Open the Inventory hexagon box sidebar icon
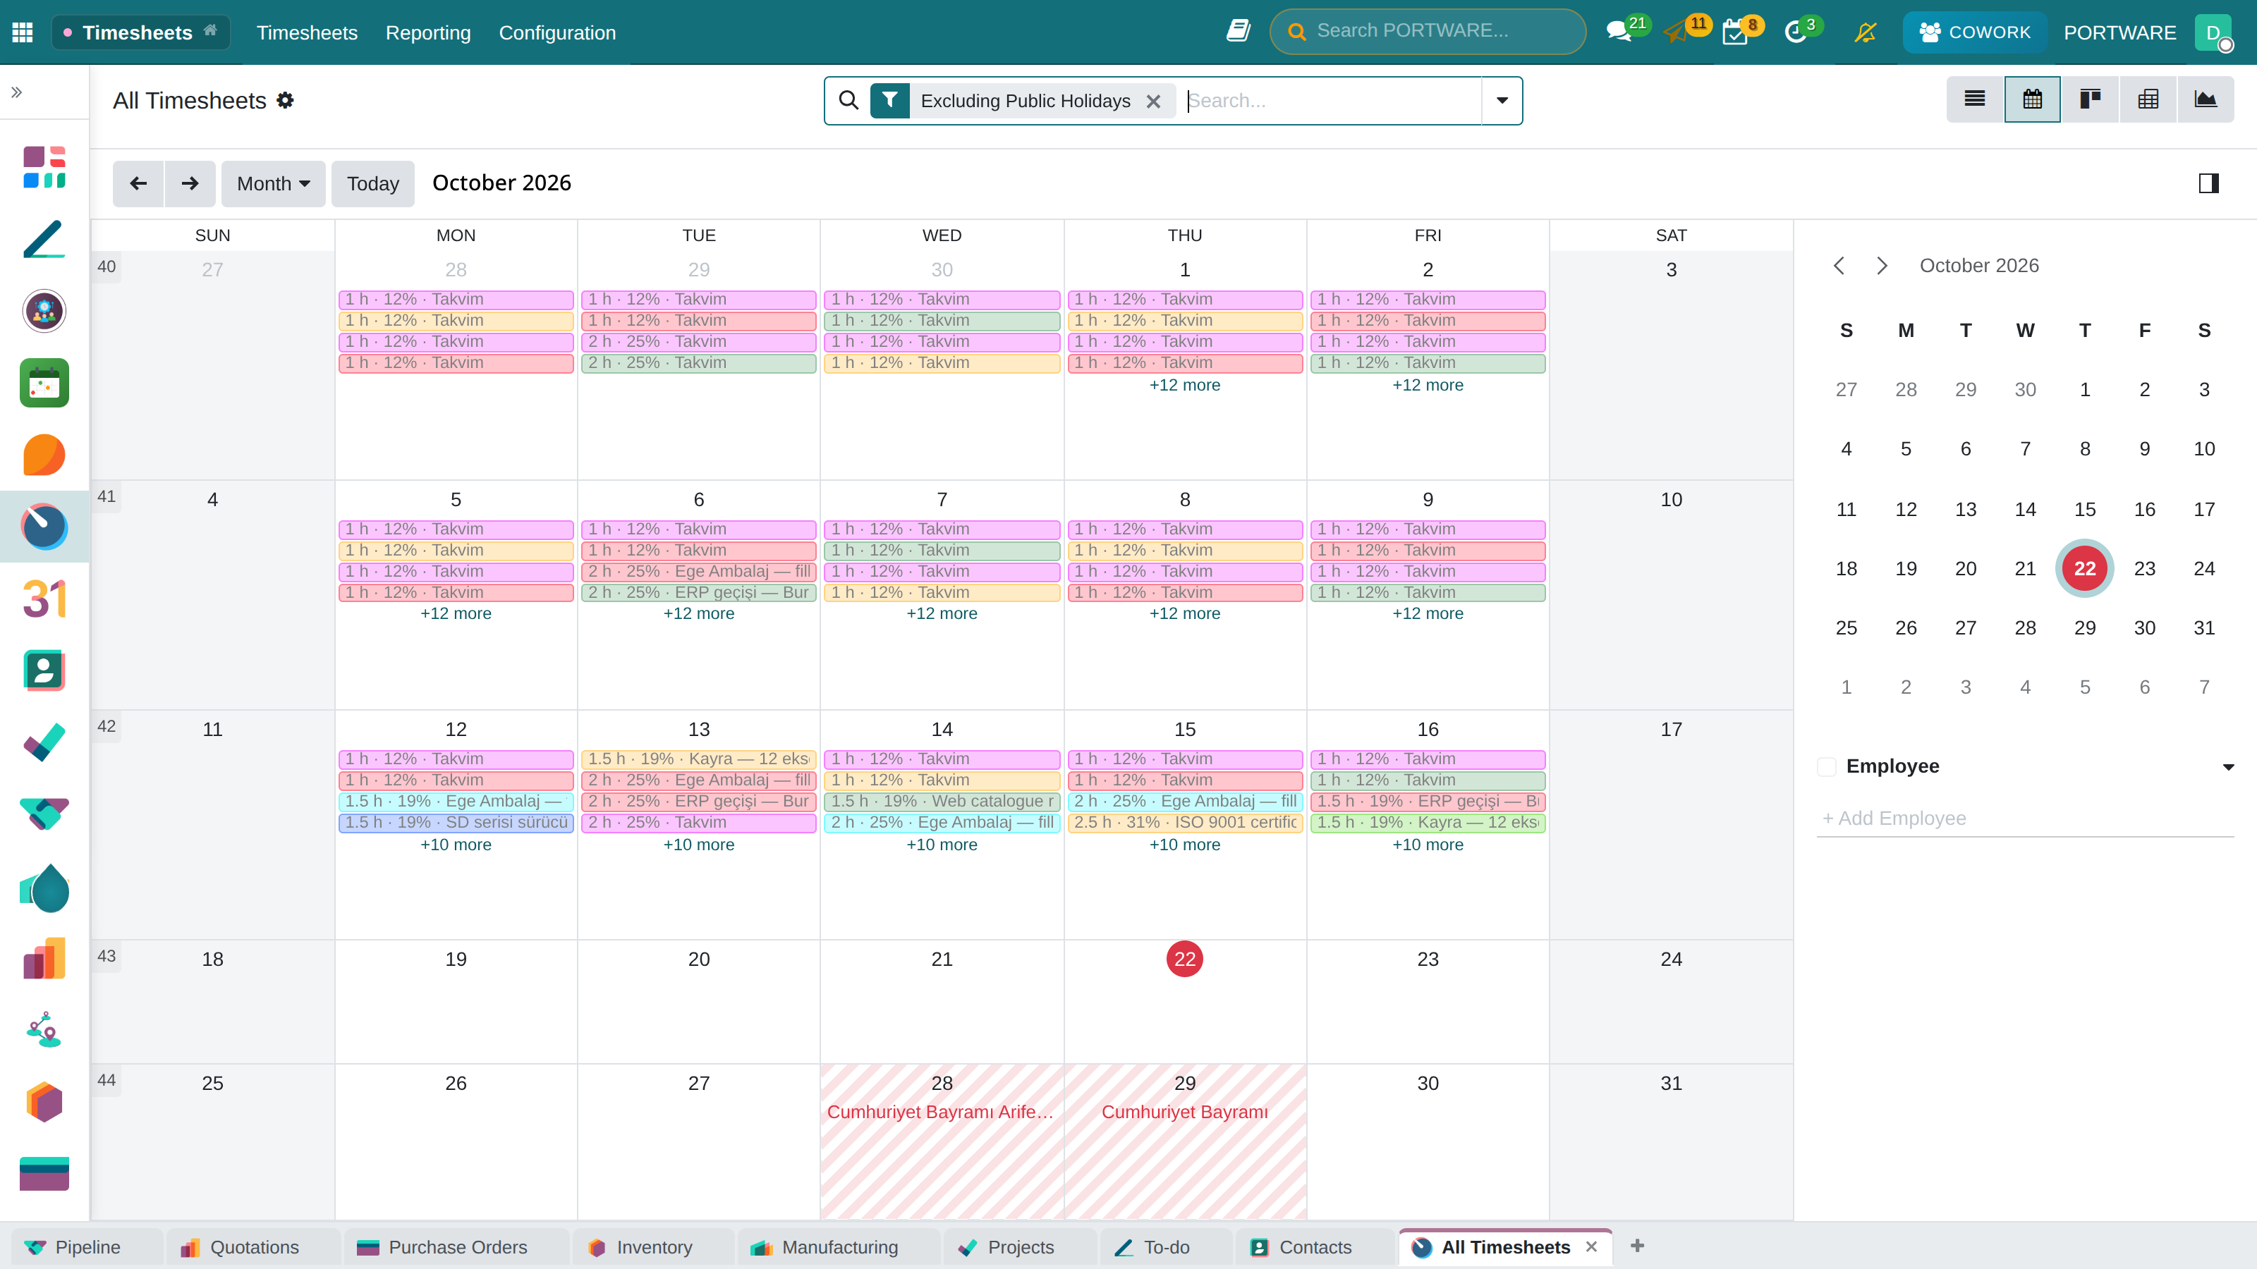This screenshot has height=1269, width=2257. coord(44,1101)
